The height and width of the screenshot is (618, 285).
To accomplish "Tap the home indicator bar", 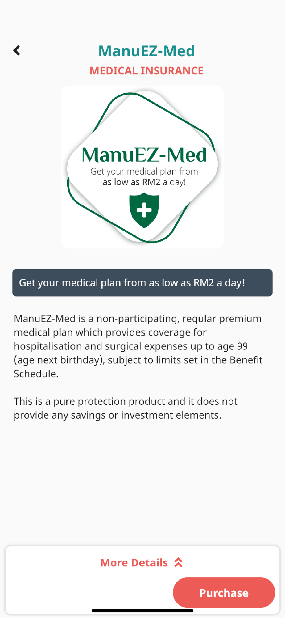I will (142, 611).
